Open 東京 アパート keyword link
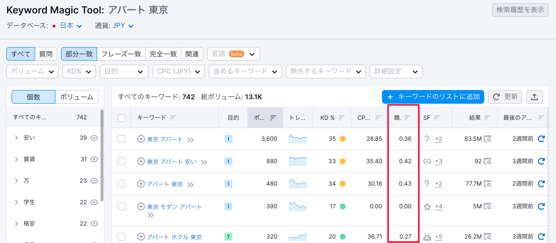The height and width of the screenshot is (243, 556). [165, 139]
